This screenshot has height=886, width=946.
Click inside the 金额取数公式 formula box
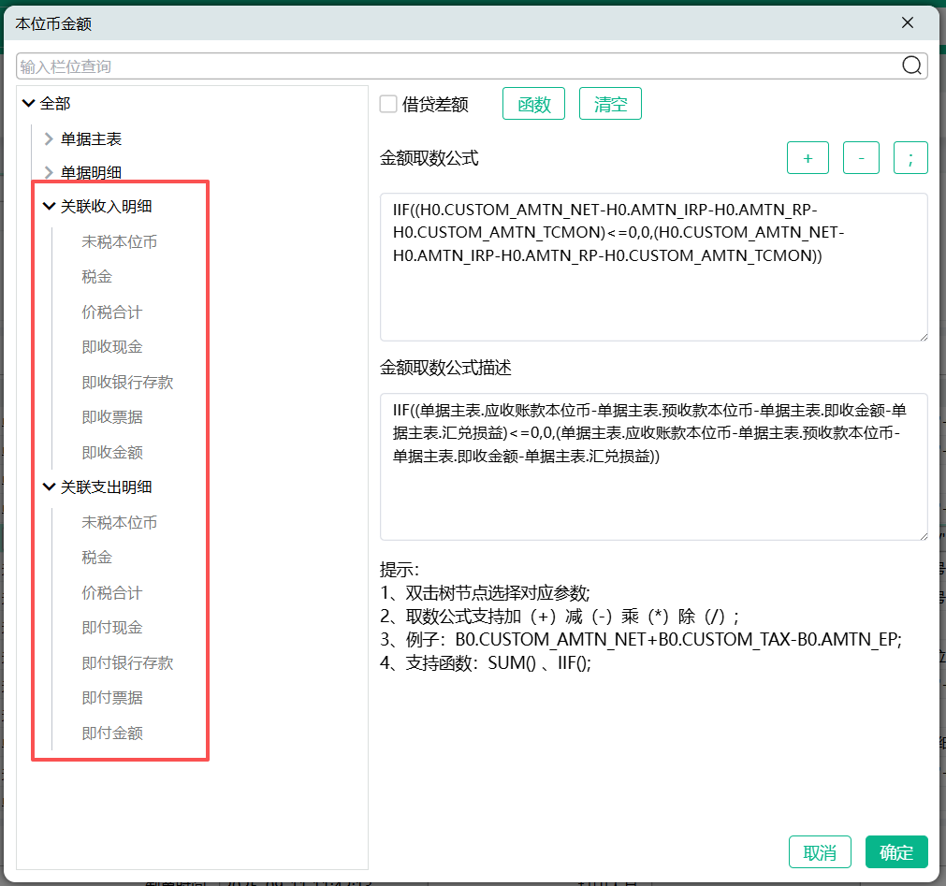pos(654,268)
